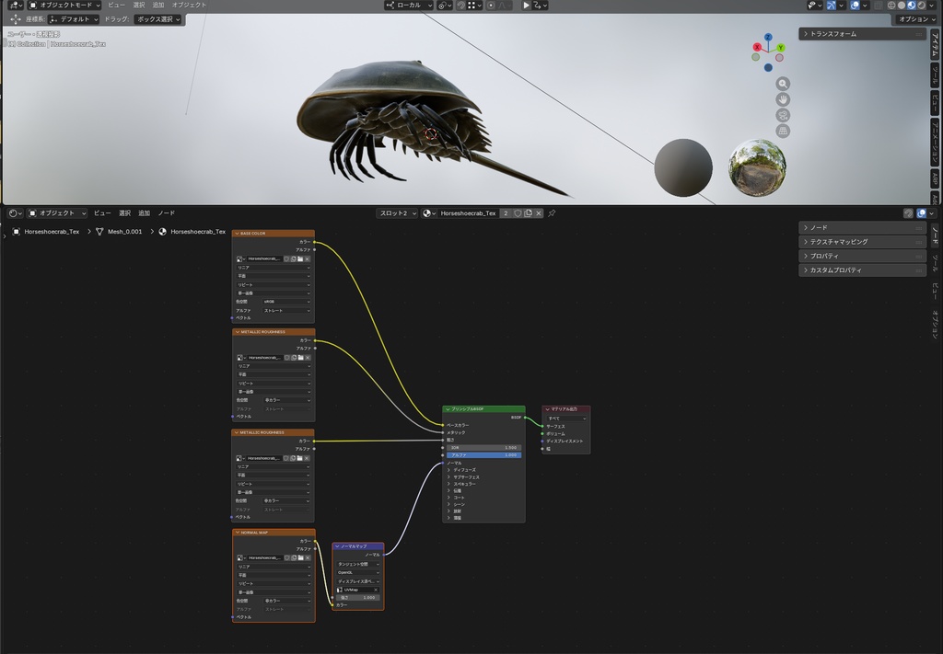Open sRGB color space dropdown
Image resolution: width=943 pixels, height=654 pixels.
(286, 302)
